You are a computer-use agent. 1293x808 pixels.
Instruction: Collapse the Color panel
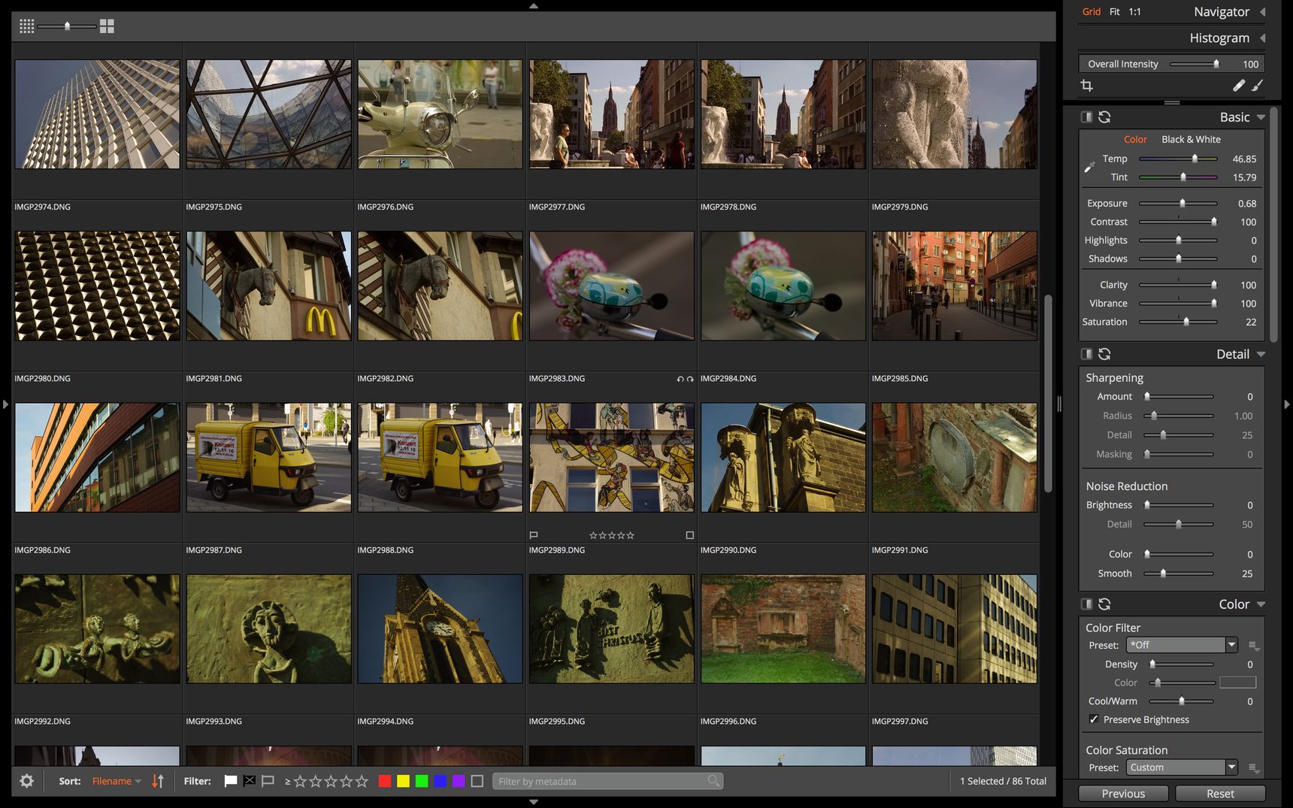pyautogui.click(x=1261, y=605)
